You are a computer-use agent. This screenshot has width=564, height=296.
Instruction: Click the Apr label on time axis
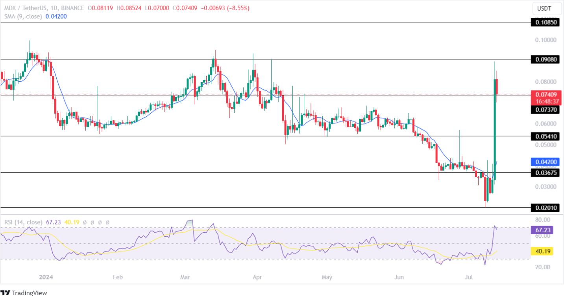(257, 277)
